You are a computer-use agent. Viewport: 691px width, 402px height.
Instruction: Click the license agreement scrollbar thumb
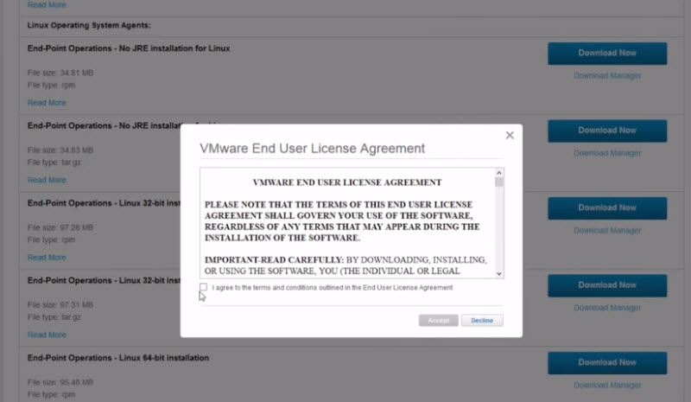(499, 182)
